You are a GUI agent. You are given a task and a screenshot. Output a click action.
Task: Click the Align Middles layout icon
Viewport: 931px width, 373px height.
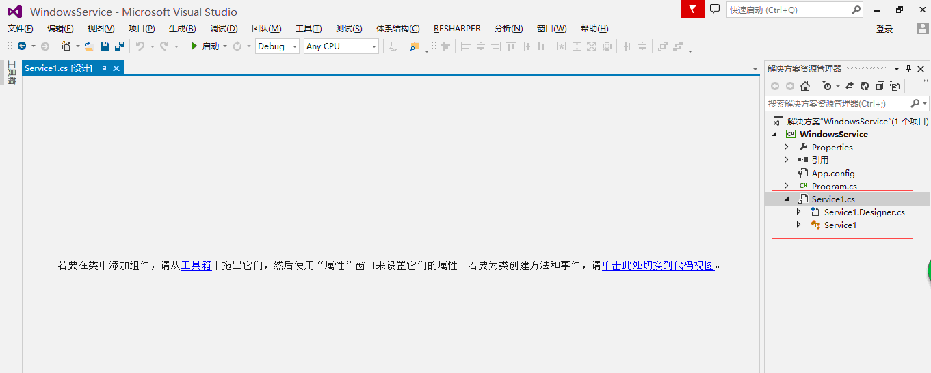(x=526, y=46)
